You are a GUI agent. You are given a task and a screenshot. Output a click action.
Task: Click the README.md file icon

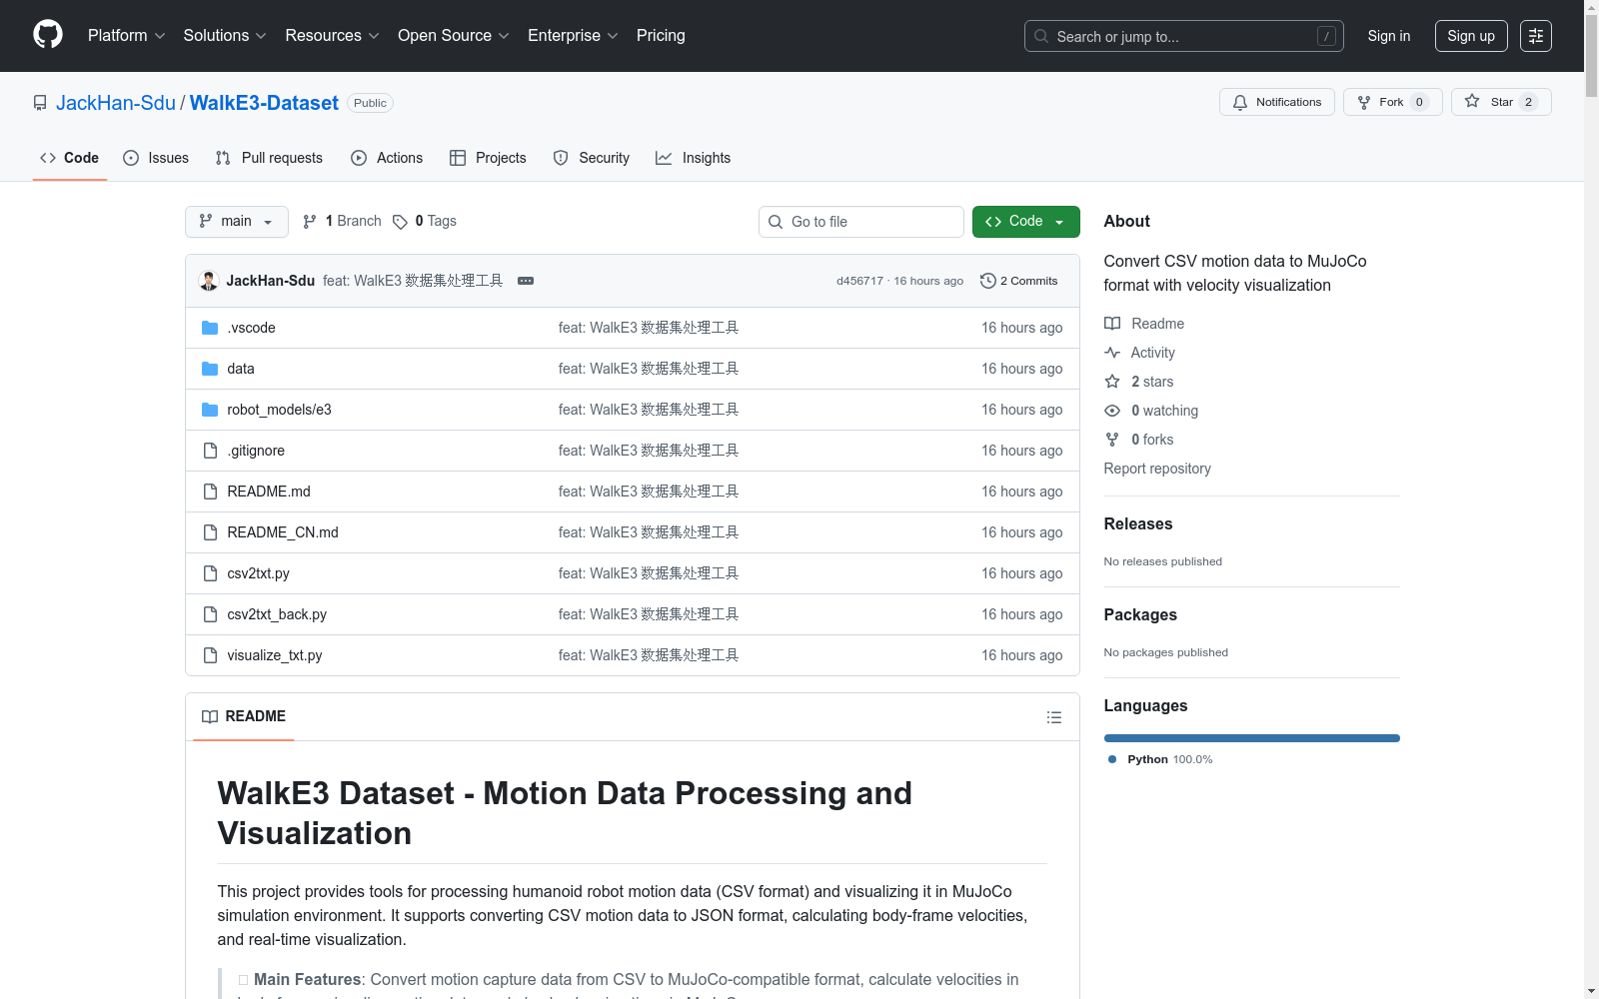210,492
